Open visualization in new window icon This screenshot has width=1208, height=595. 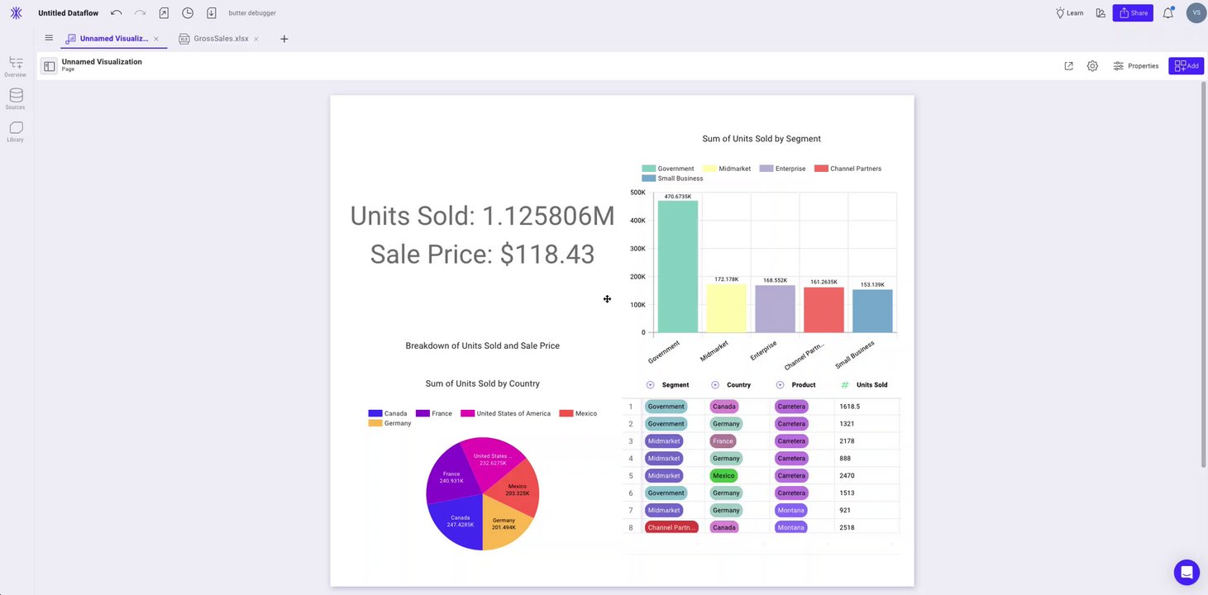(x=1069, y=66)
